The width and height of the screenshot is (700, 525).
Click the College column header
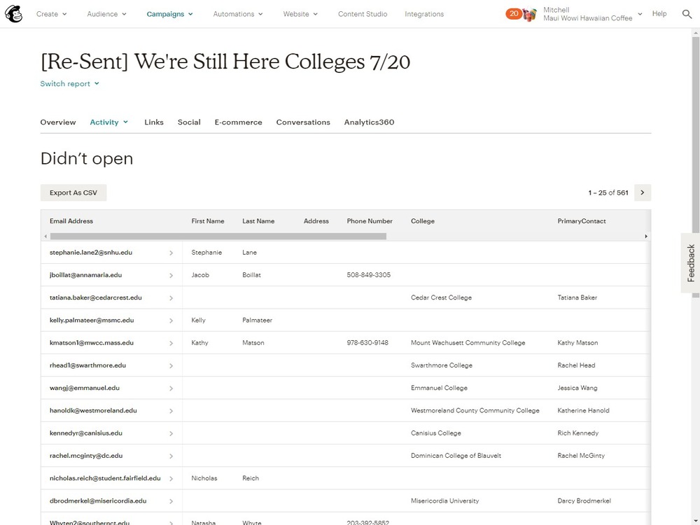click(x=422, y=221)
